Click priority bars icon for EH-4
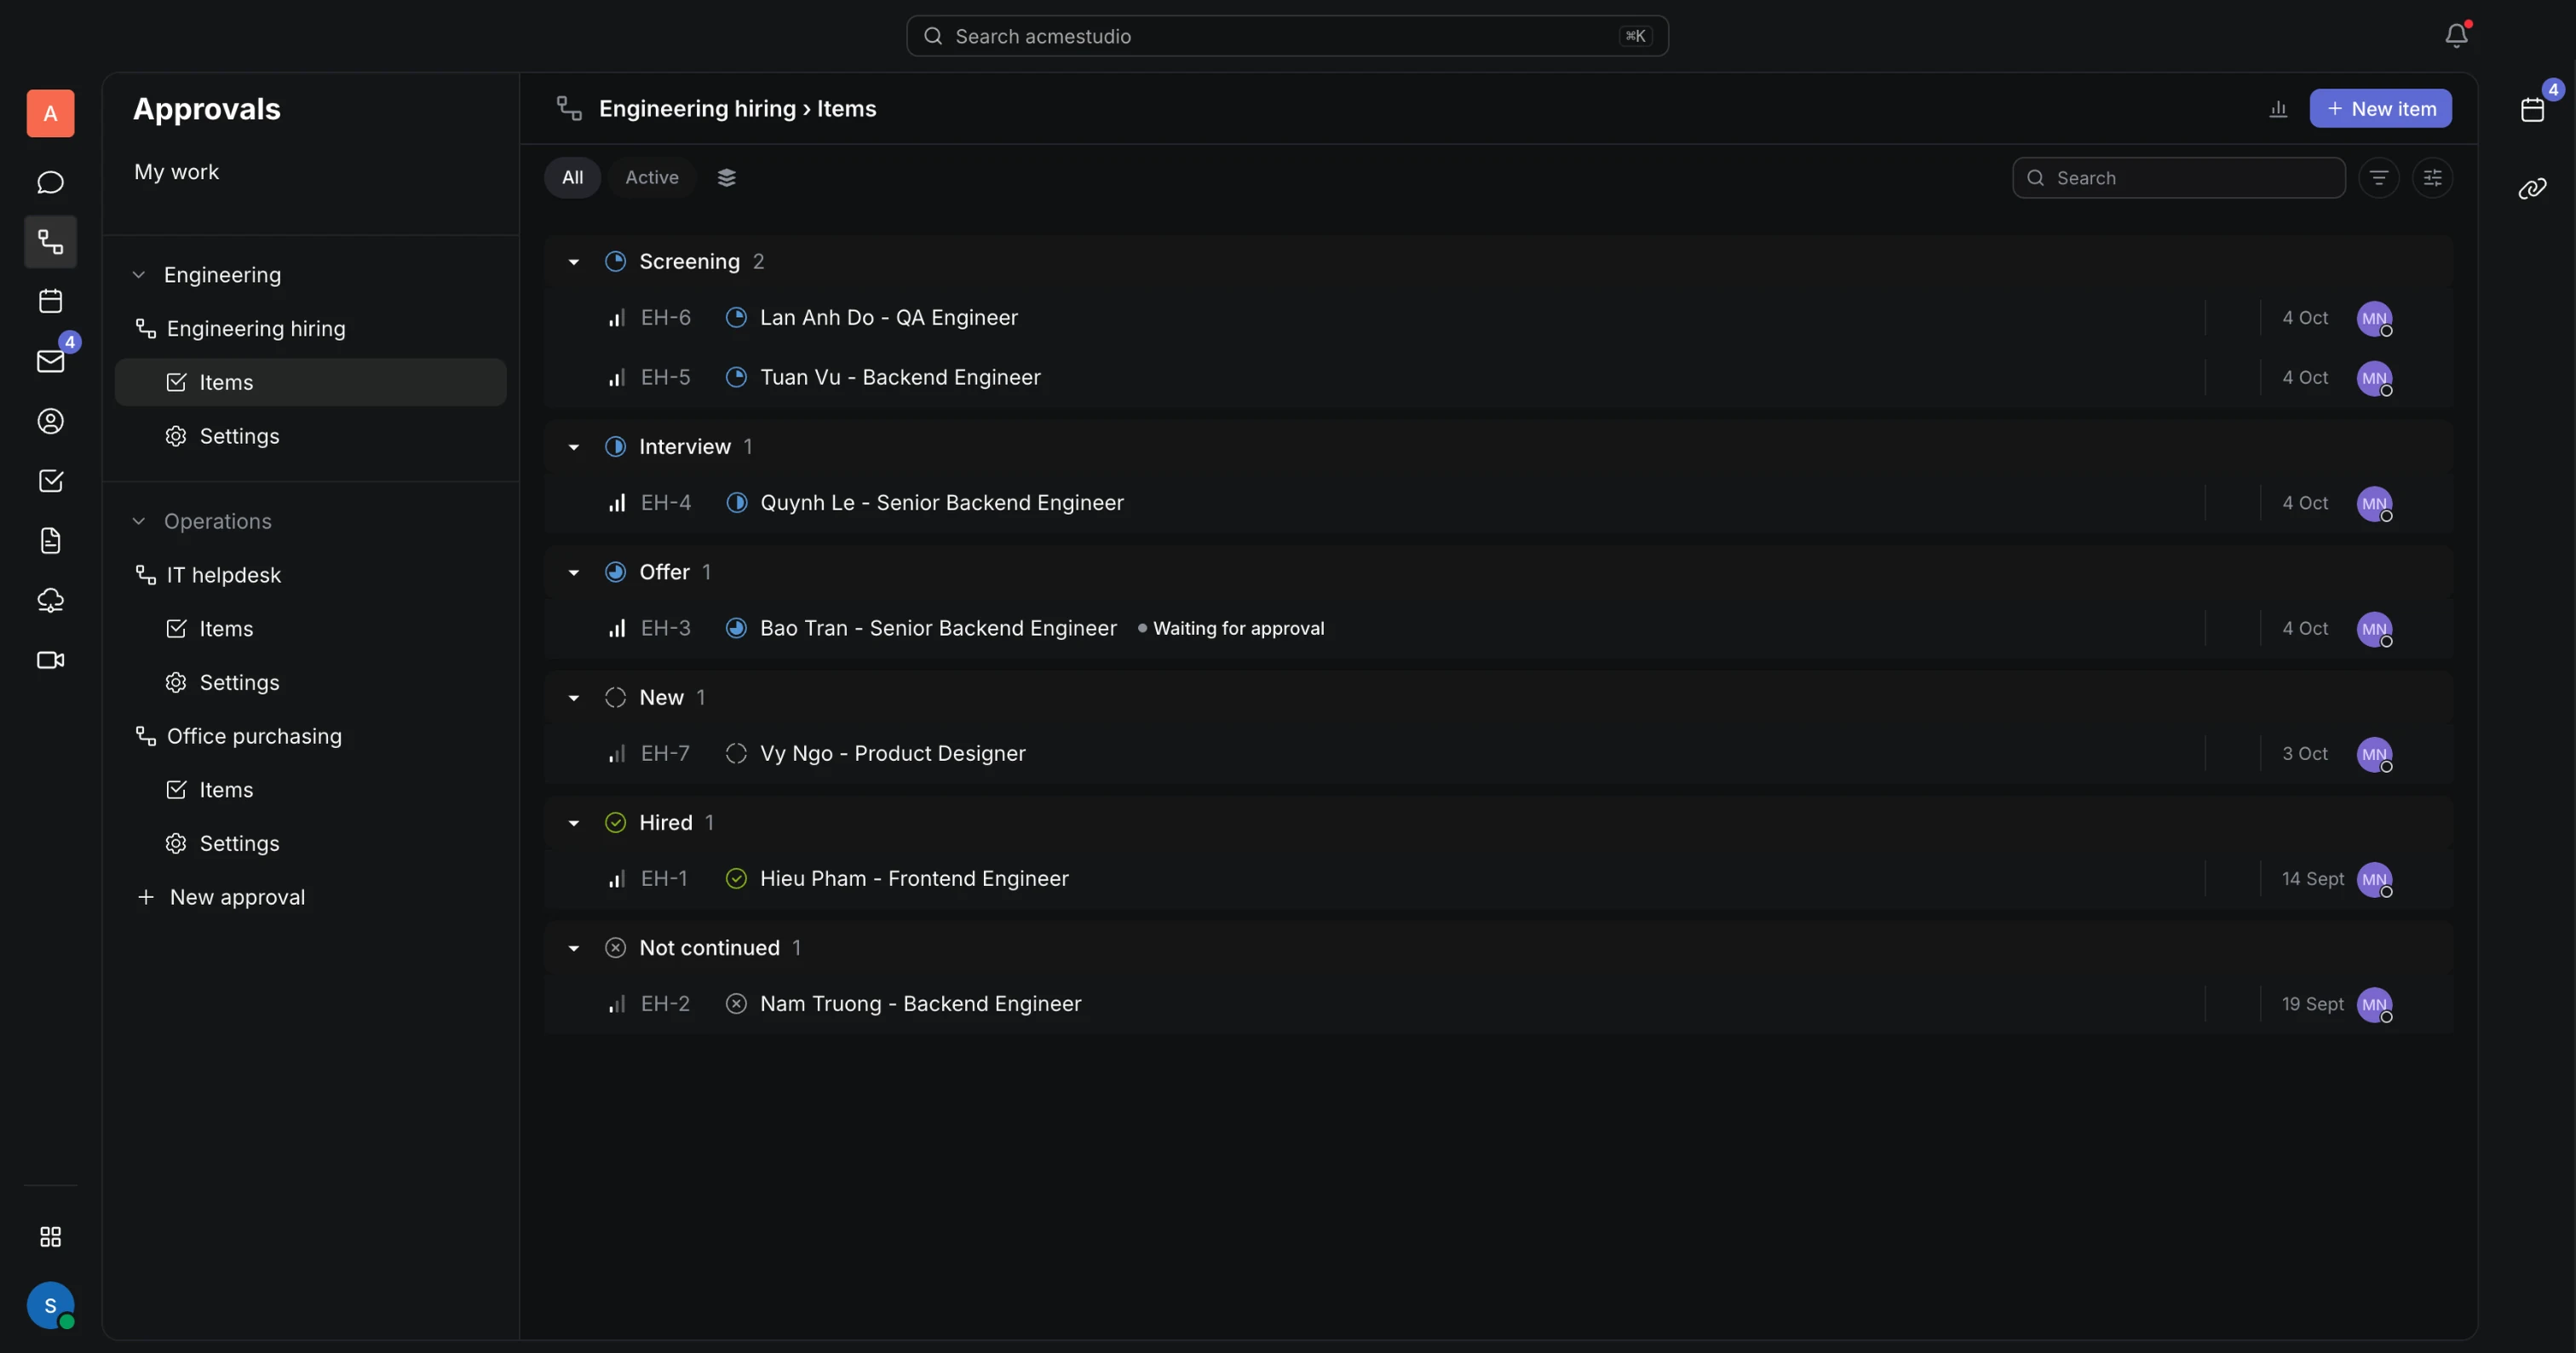This screenshot has height=1353, width=2576. 617,503
